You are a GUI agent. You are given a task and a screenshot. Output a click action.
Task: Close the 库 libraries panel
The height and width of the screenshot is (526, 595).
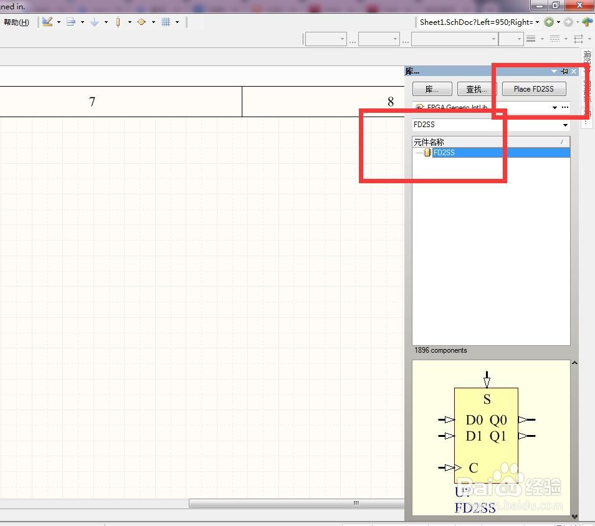574,71
